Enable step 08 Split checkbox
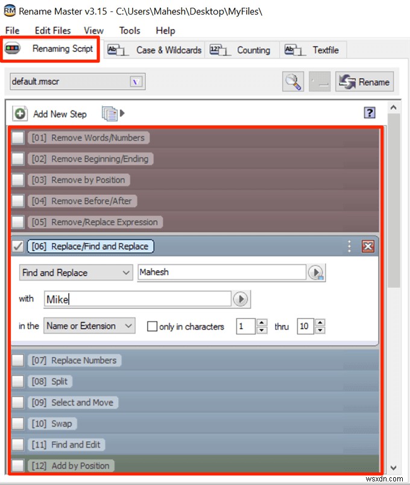Image resolution: width=410 pixels, height=485 pixels. [18, 381]
